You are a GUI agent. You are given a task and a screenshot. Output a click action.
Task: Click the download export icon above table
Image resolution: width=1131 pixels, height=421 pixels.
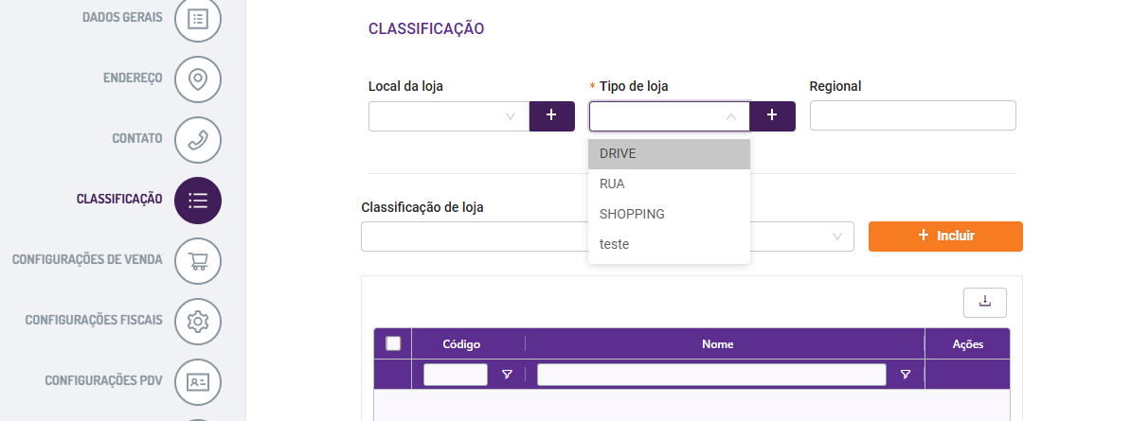[984, 303]
